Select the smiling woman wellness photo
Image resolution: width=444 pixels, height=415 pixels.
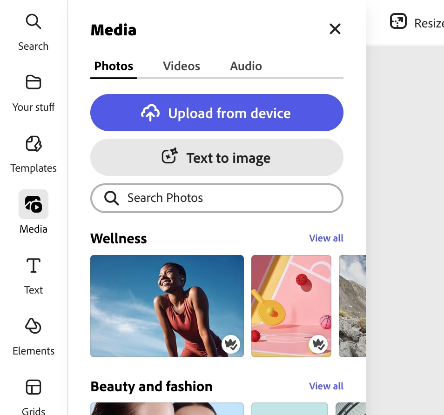[167, 306]
